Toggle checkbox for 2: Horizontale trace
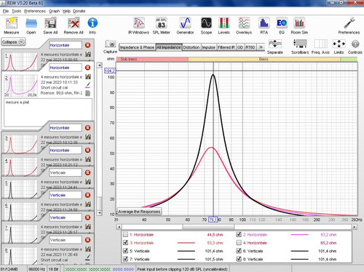 (239, 234)
